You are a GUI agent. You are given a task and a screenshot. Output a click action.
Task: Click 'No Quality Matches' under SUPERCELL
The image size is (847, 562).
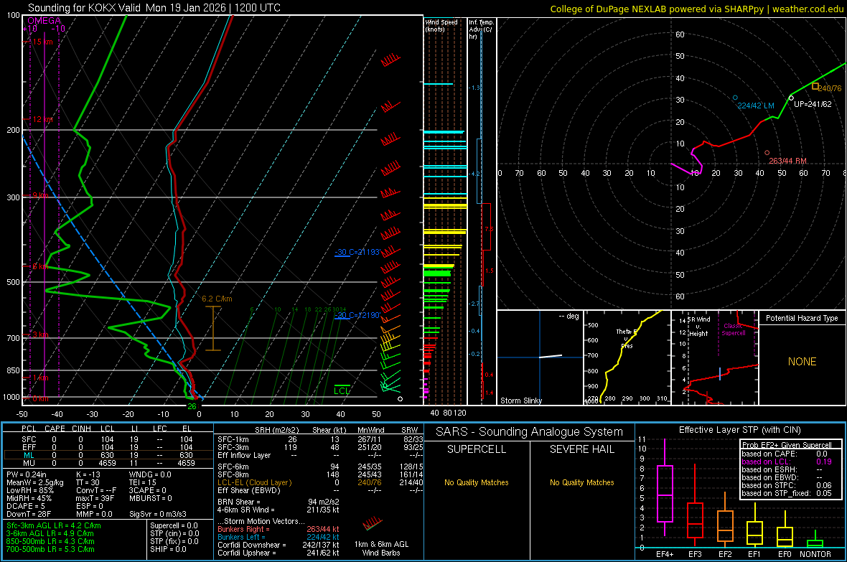477,482
